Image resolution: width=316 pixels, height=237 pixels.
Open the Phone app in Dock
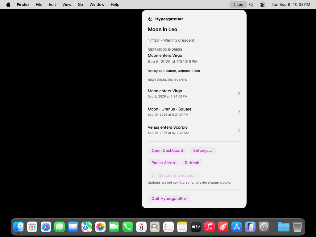pos(127,227)
